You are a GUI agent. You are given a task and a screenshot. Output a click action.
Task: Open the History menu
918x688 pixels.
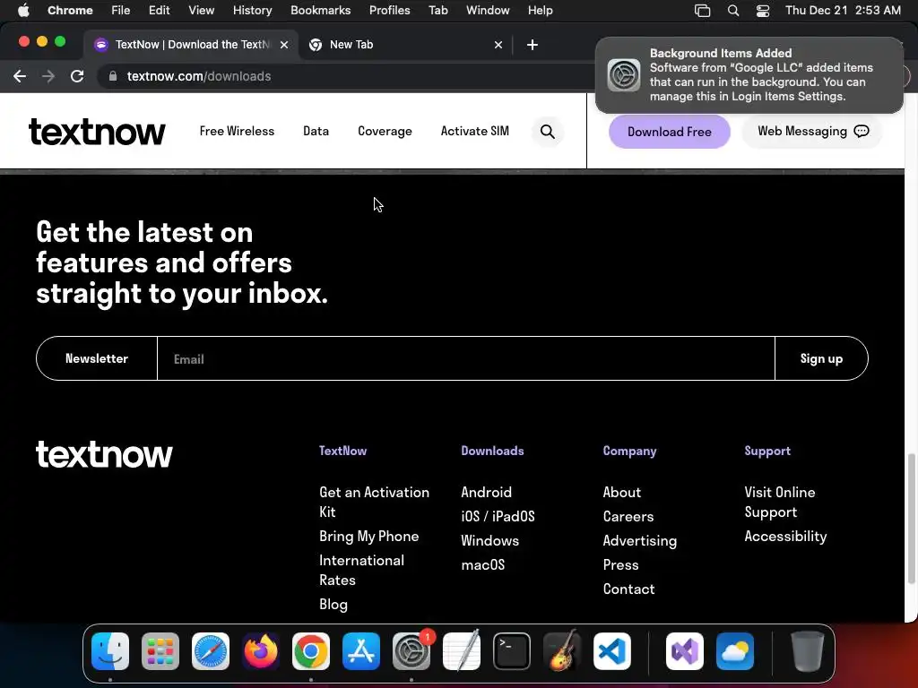click(x=252, y=10)
